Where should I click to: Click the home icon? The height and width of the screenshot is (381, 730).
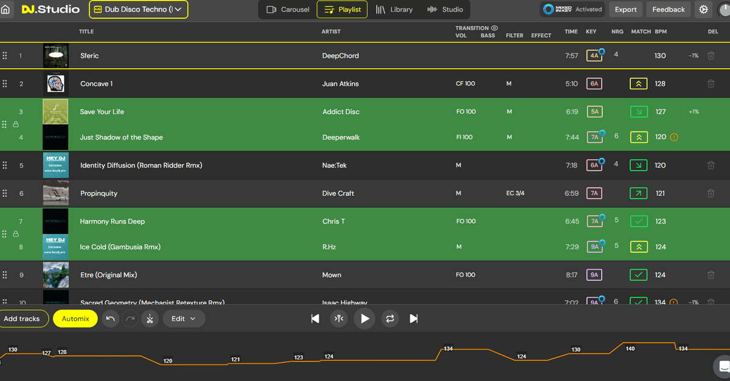click(x=5, y=10)
